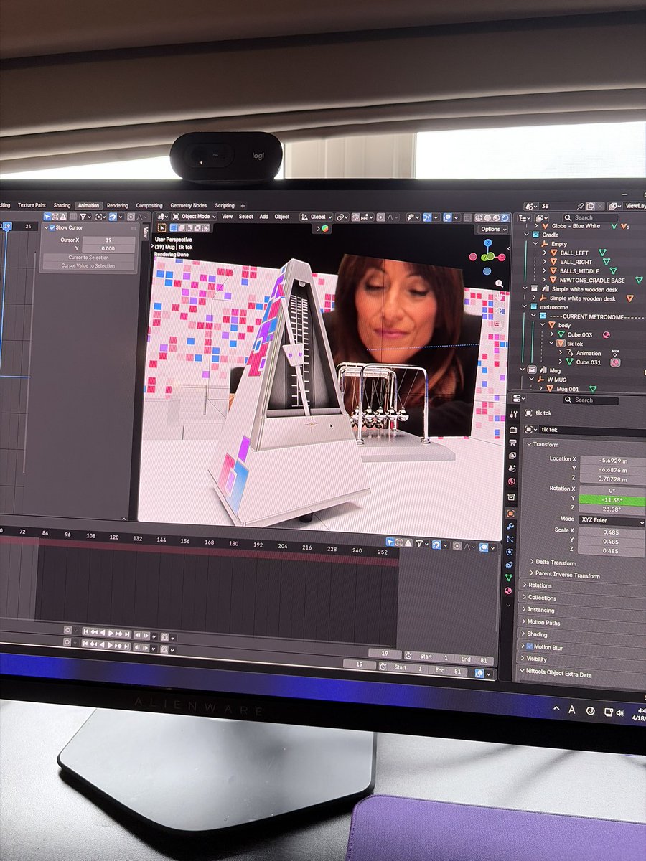Toggle the Motion Blur checkbox
This screenshot has width=646, height=861.
[x=530, y=647]
